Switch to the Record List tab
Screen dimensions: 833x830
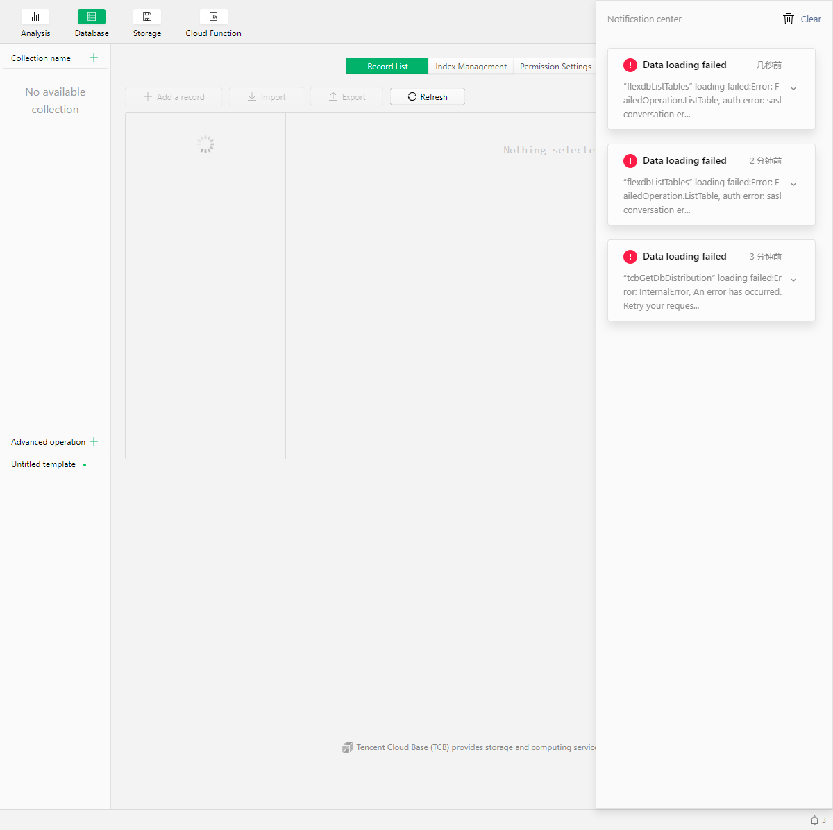tap(387, 66)
